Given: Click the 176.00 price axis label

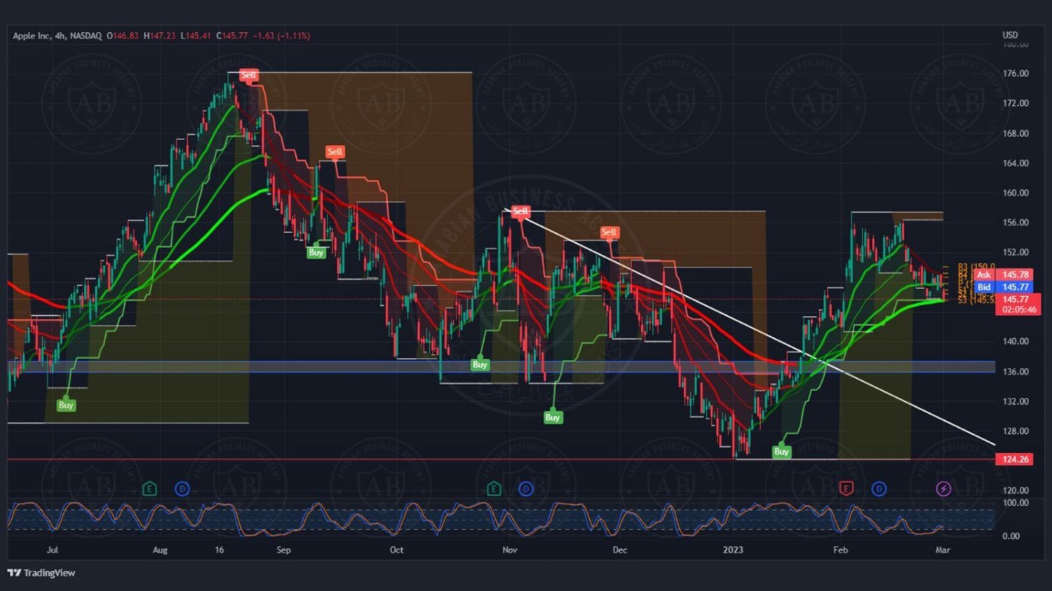Looking at the screenshot, I should 1016,74.
